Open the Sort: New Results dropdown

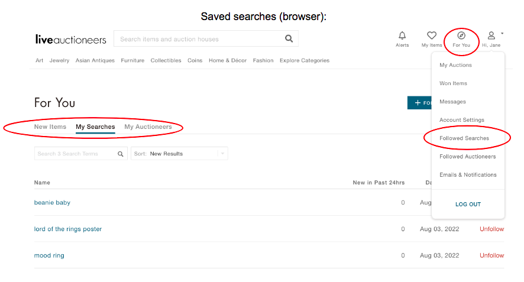point(179,154)
